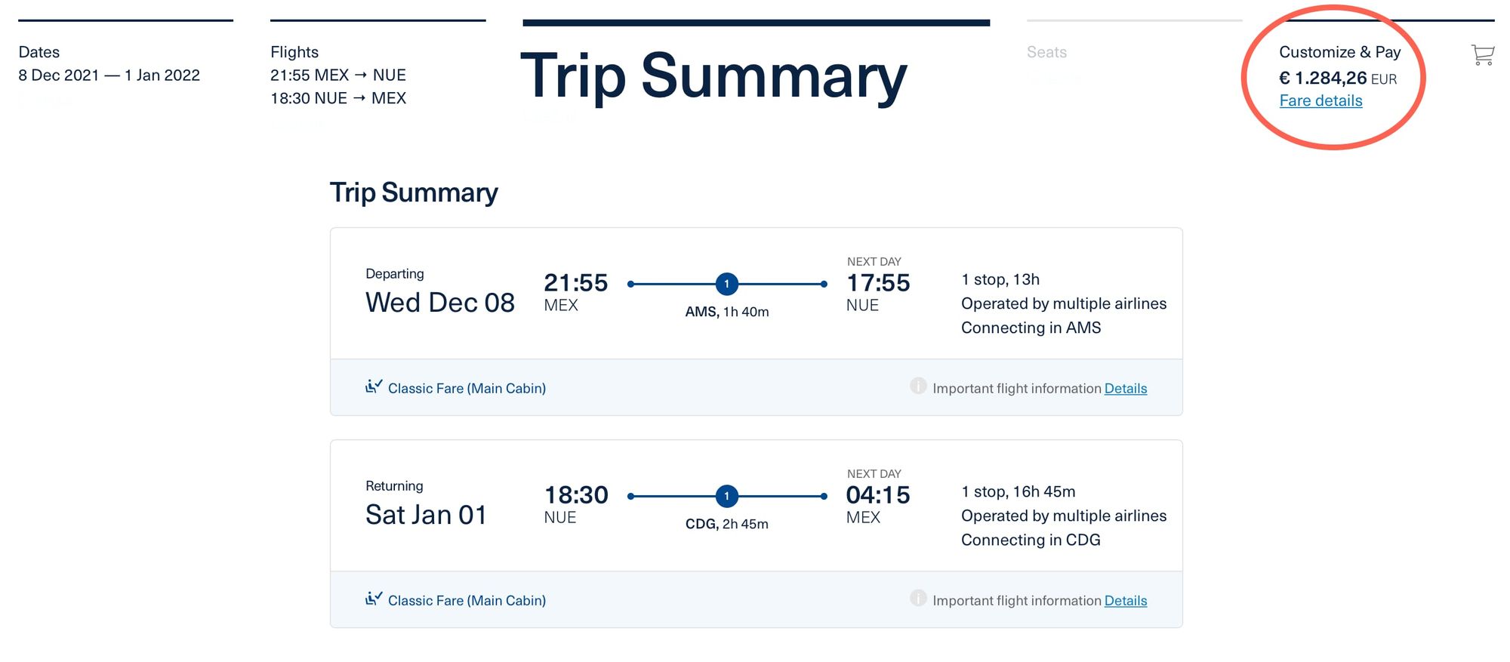Select the CDG stop marker on returning route
Screen dimensions: 1510x662
point(727,496)
